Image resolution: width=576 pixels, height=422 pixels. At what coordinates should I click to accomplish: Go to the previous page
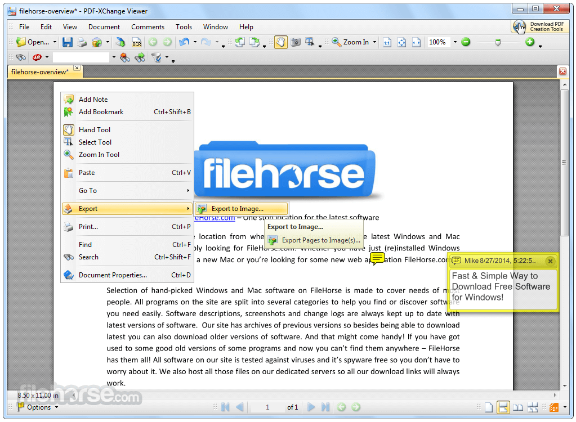pos(240,407)
